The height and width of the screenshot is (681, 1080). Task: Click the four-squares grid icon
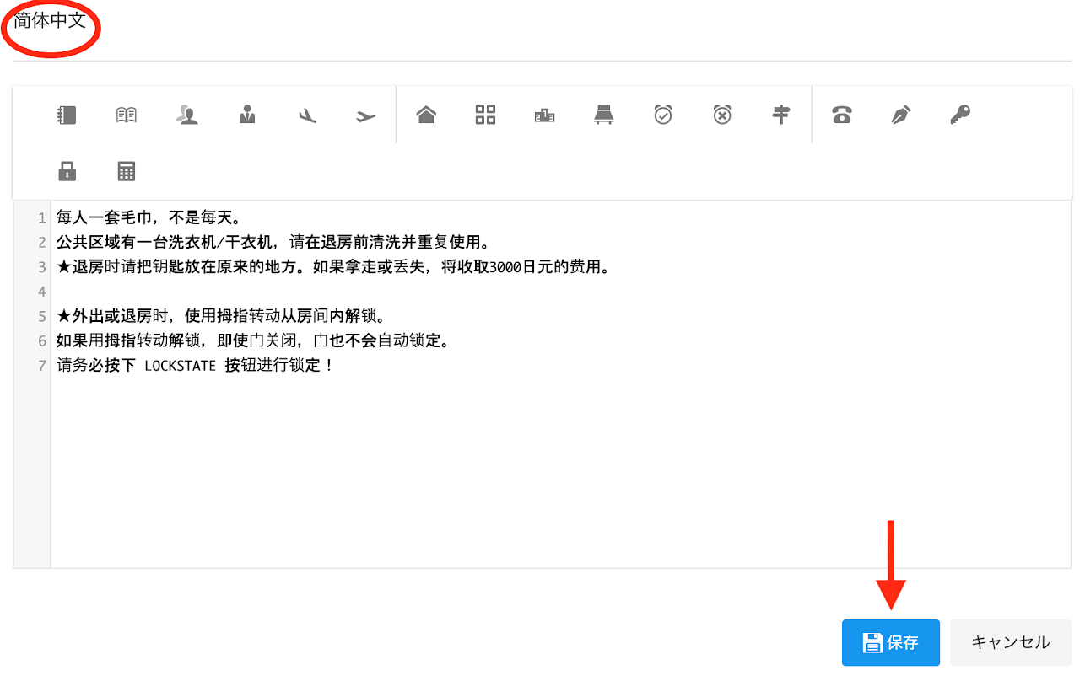coord(485,115)
